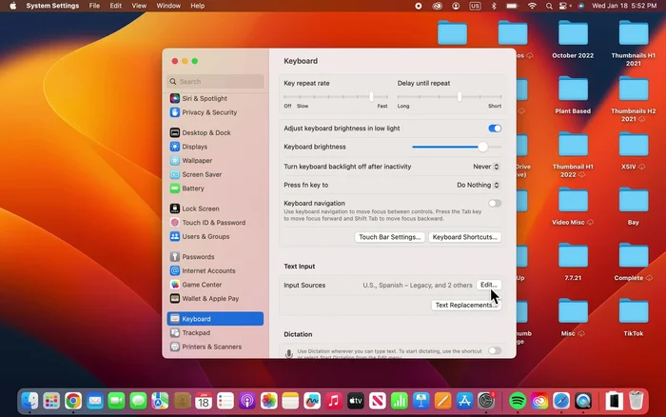Expand Press fn key to dropdown
This screenshot has height=417, width=666.
pos(478,185)
